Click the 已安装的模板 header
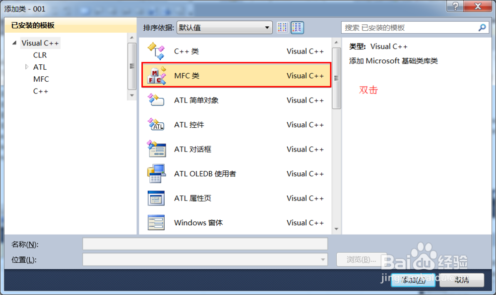Screen dimensions: 496x295 point(70,25)
